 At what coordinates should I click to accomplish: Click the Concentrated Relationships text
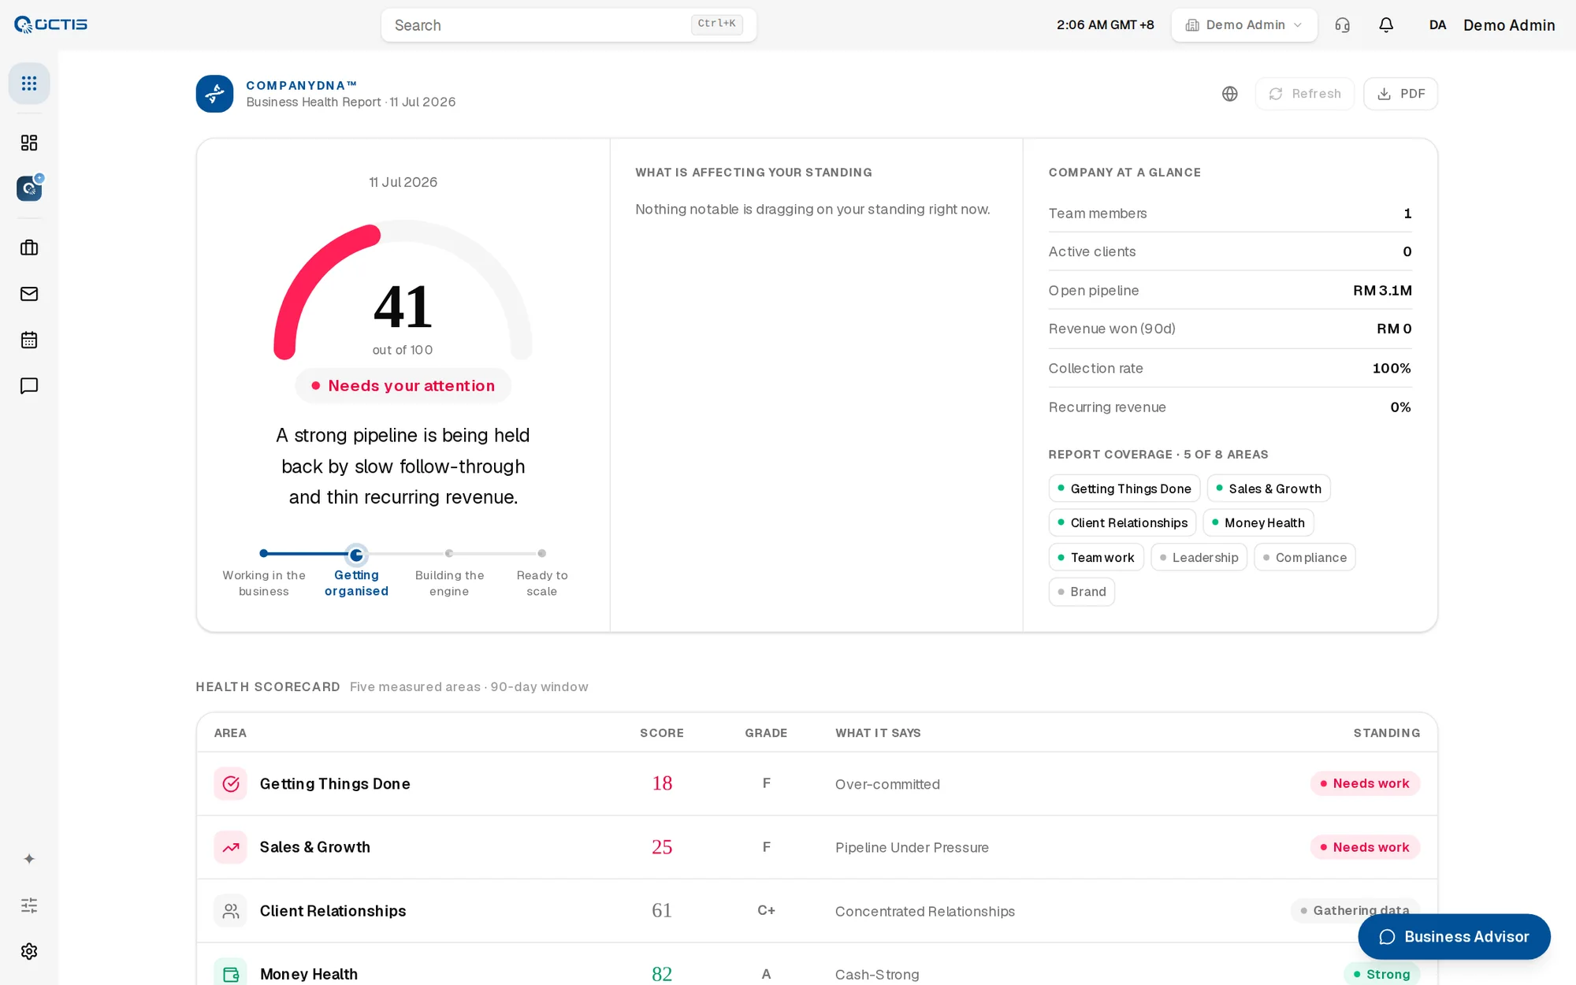click(925, 911)
